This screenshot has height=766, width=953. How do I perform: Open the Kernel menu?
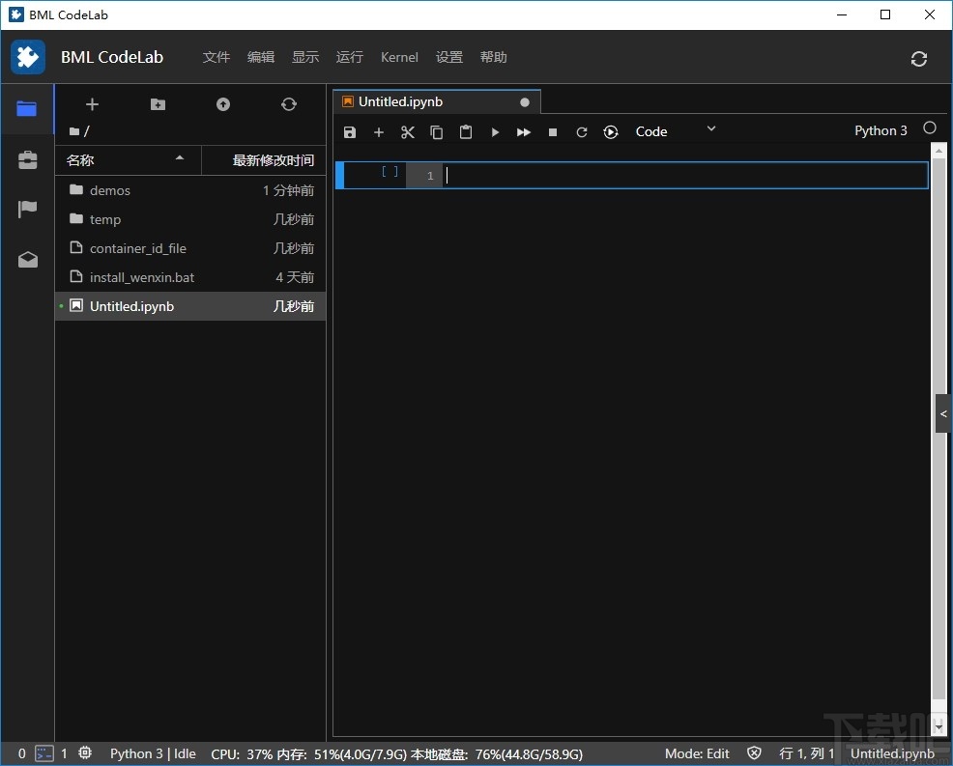click(399, 57)
